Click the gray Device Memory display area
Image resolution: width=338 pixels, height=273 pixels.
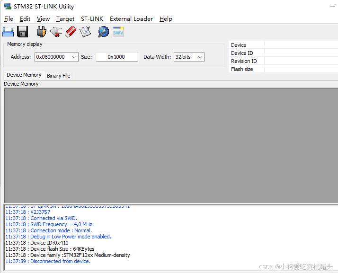point(171,145)
